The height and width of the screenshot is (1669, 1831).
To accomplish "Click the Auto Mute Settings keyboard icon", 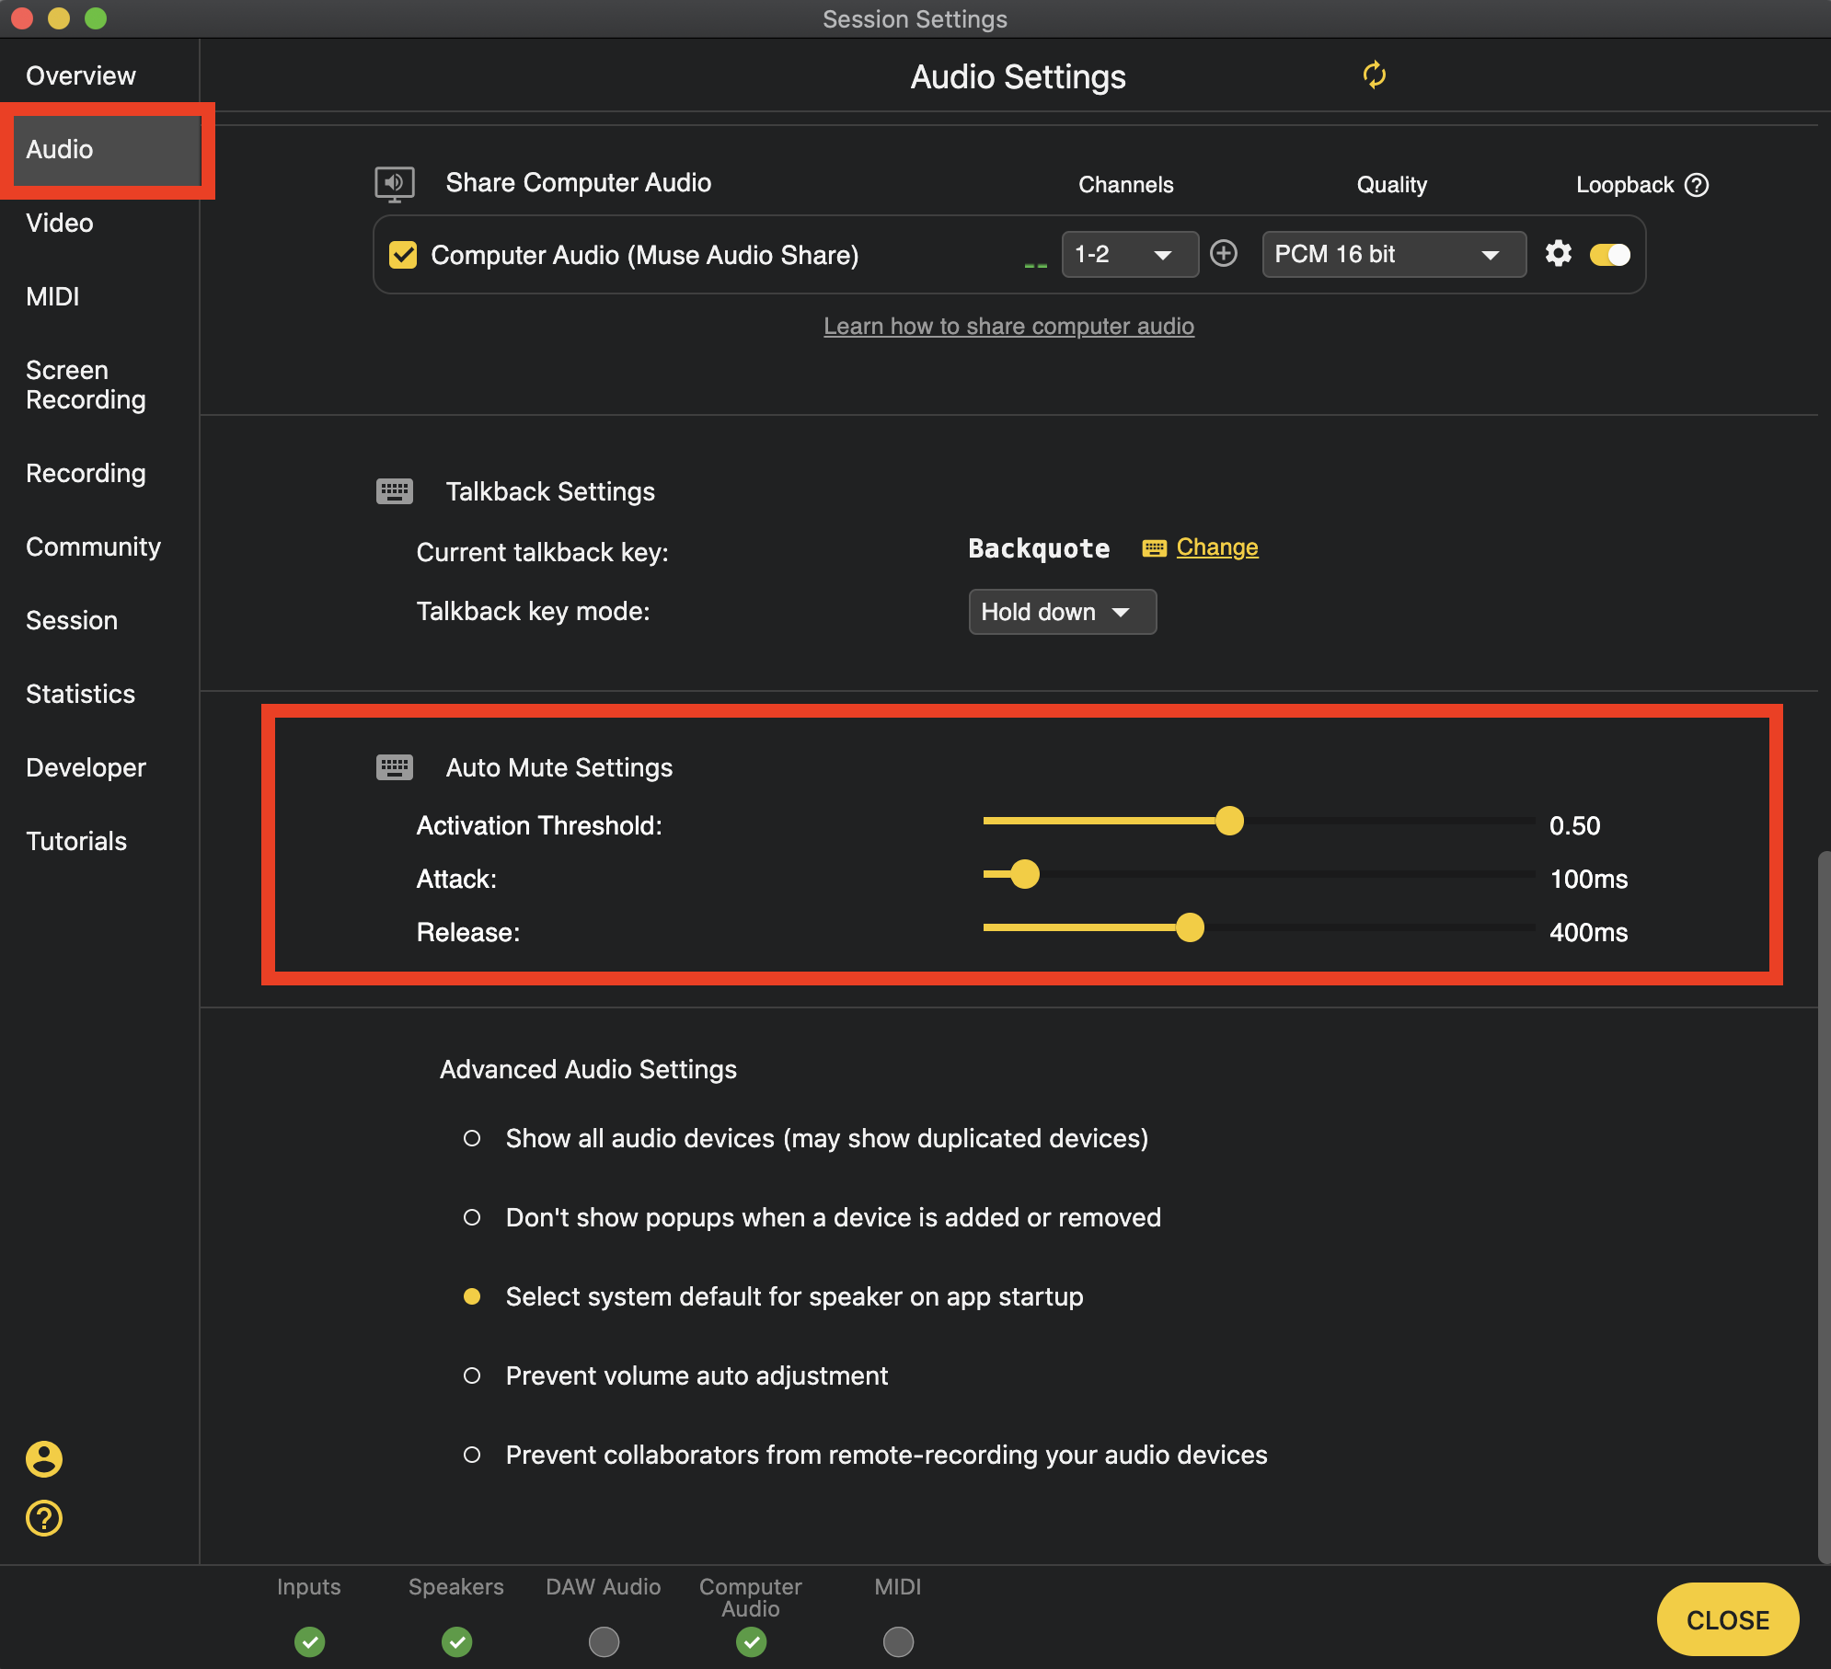I will [395, 767].
